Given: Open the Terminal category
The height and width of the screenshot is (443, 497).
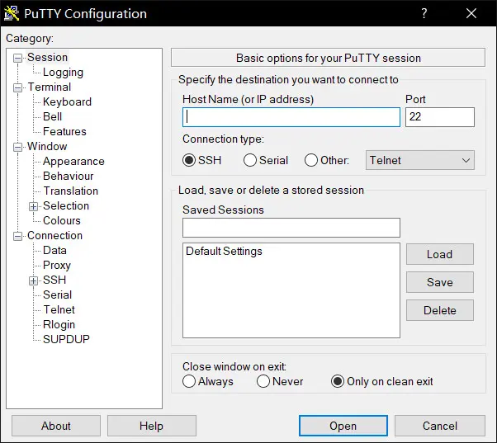Looking at the screenshot, I should (50, 87).
